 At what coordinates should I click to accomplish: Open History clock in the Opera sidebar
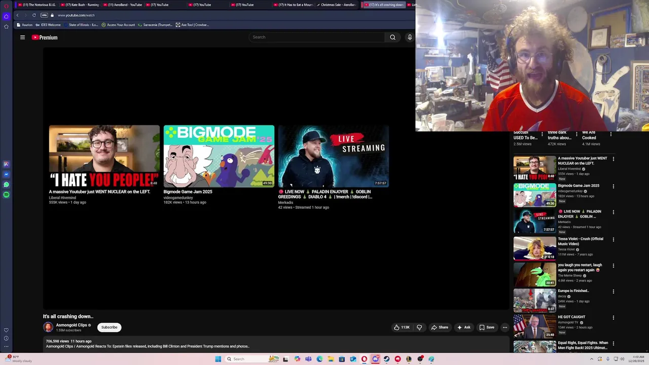click(x=6, y=338)
